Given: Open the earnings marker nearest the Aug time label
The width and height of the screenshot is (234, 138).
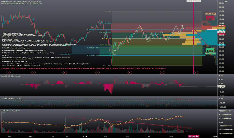Looking at the screenshot, I should coord(33,73).
